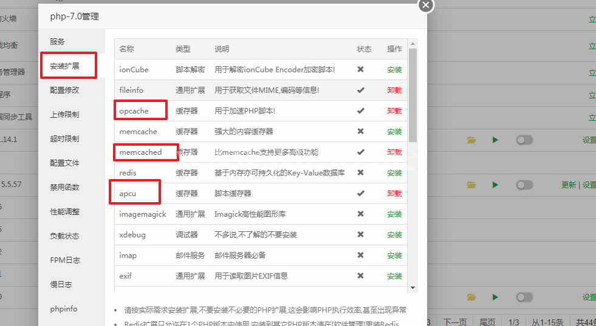Screen dimensions: 596x326
Task: Click the 说明 column header
Action: point(222,49)
